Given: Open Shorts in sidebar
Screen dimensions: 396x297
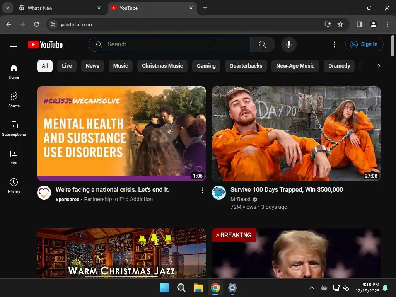Looking at the screenshot, I should tap(14, 100).
